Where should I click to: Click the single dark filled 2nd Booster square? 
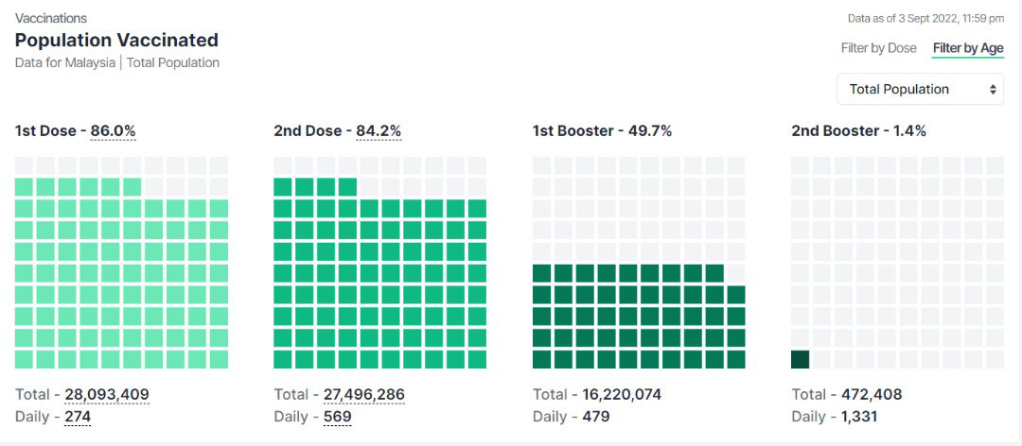[800, 359]
